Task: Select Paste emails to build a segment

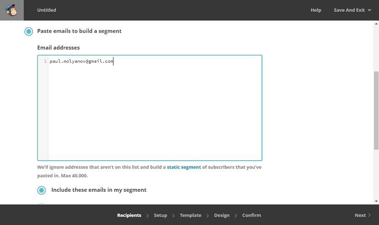Action: click(29, 32)
